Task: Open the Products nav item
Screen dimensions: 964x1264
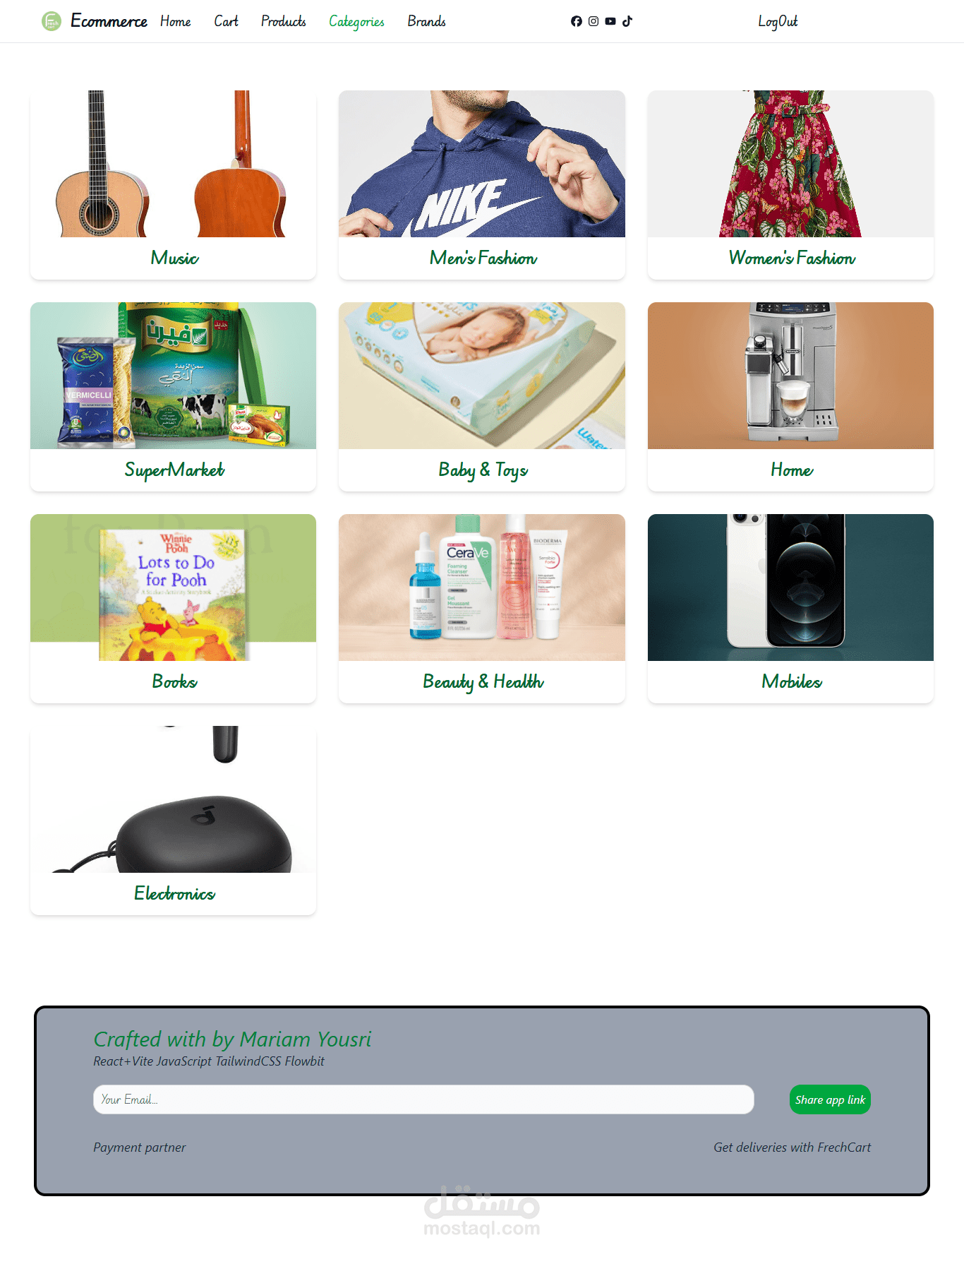Action: tap(283, 21)
